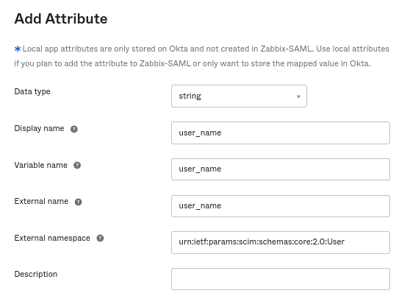The height and width of the screenshot is (296, 396).
Task: Click the question mark beside Variable name
Action: coord(77,166)
